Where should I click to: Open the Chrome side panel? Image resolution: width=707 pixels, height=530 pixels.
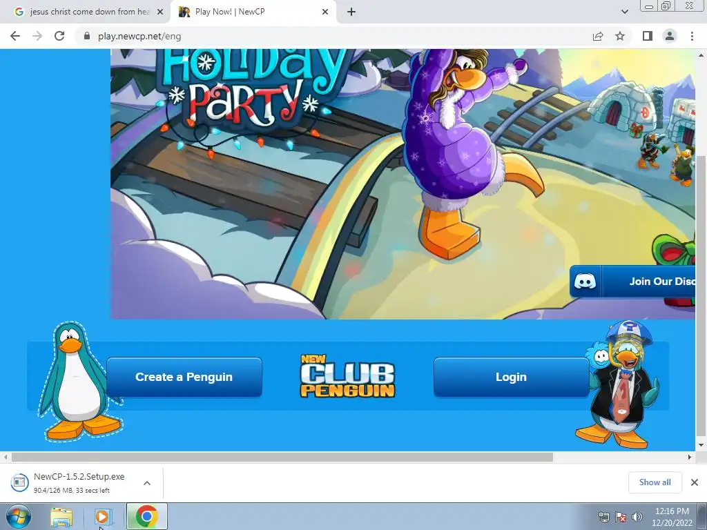tap(648, 36)
